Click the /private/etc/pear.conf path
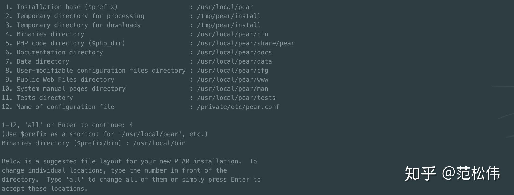Viewport: 514px width, 195px height. 238,107
